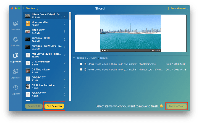Click the 4k Video - f299 thumbnail

[x=28, y=39]
